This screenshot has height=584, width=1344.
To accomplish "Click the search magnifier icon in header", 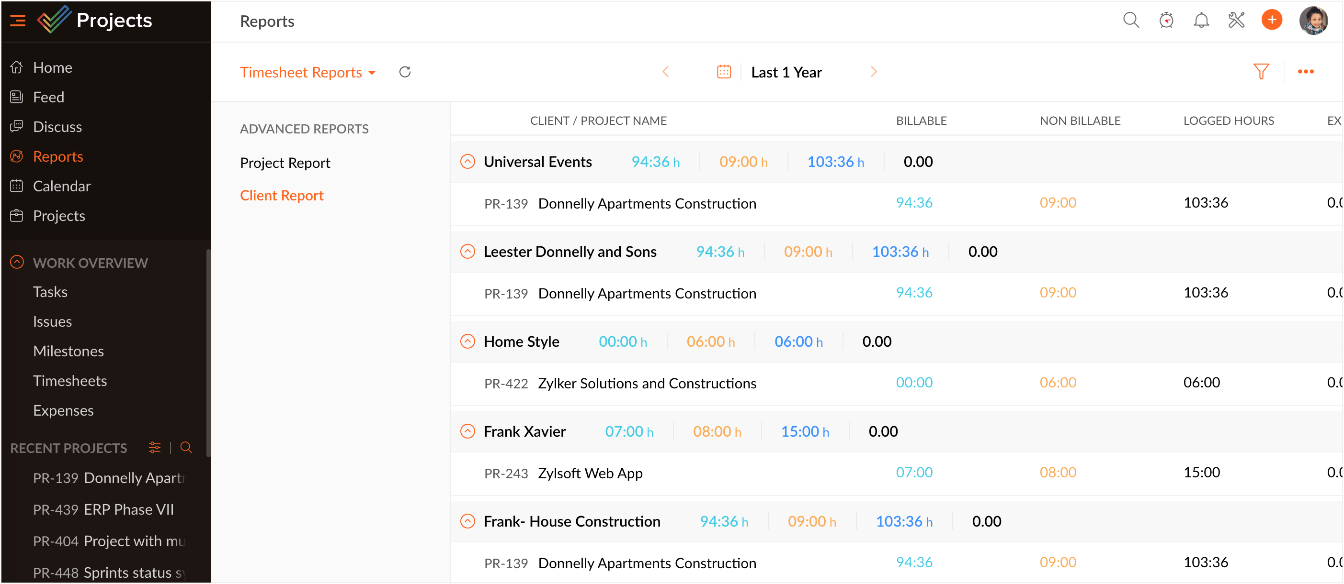I will 1130,21.
